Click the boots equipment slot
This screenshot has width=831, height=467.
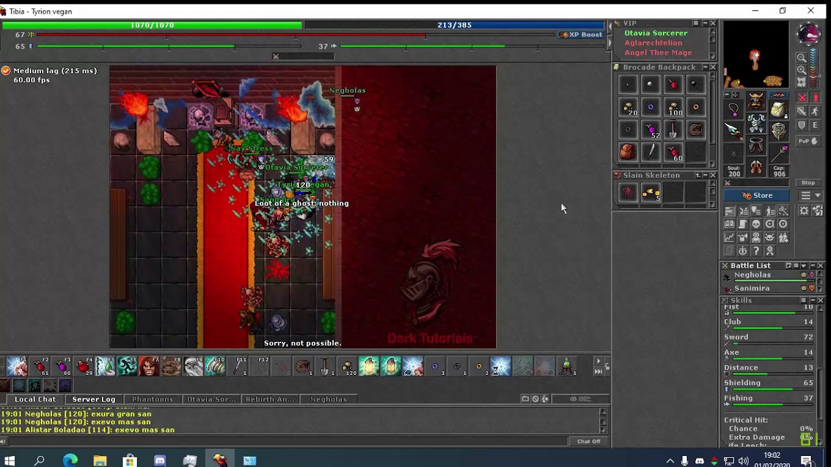tap(756, 166)
